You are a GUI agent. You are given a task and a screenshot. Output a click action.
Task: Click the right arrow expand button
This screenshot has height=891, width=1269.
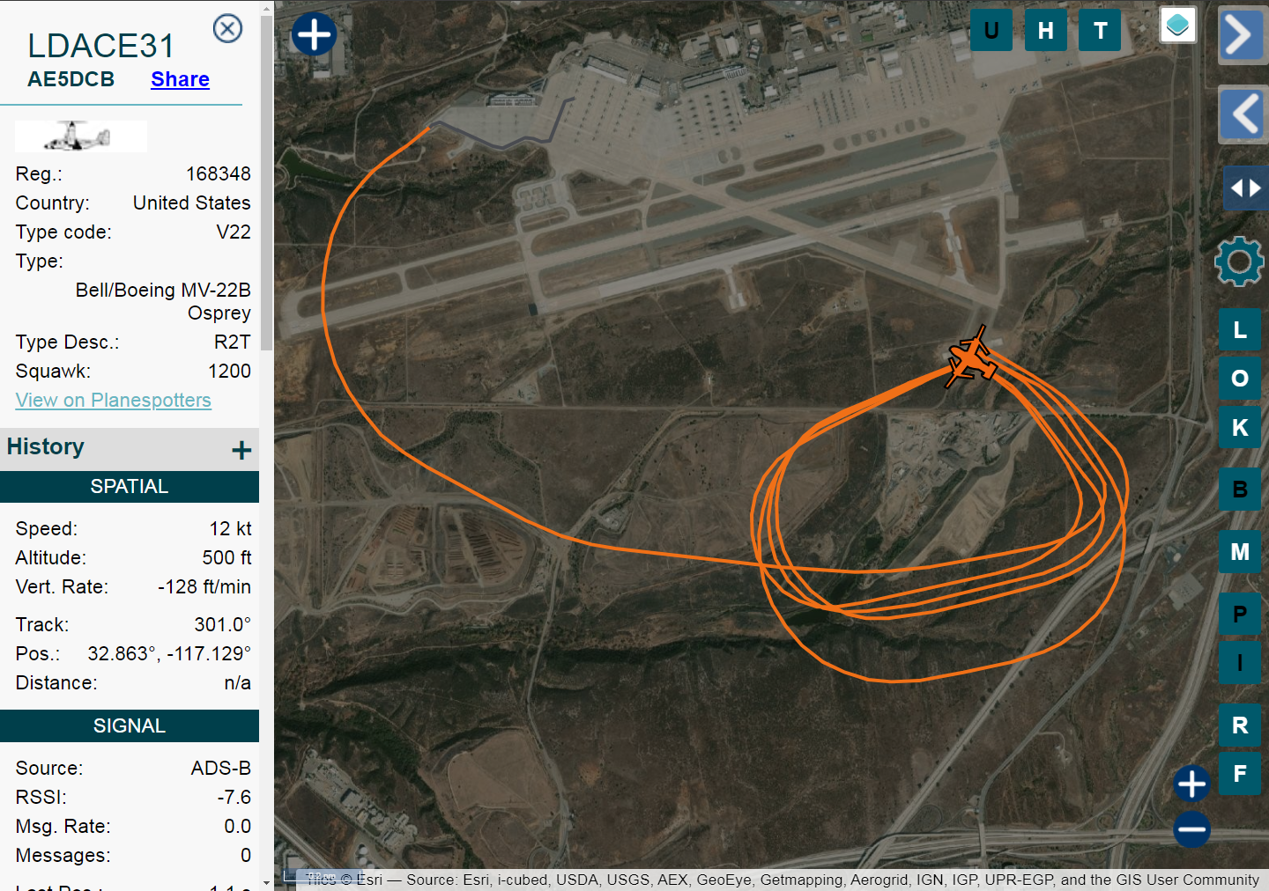(1242, 36)
